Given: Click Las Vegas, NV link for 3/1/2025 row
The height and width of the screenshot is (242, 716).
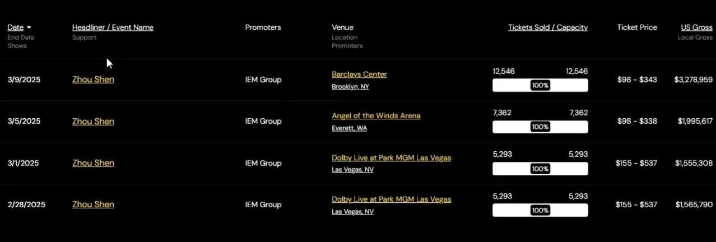Looking at the screenshot, I should point(352,170).
